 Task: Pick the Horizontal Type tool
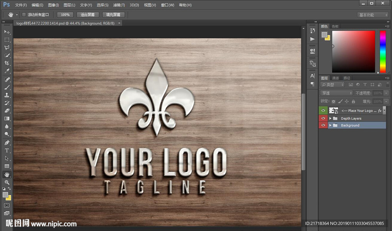point(7,150)
